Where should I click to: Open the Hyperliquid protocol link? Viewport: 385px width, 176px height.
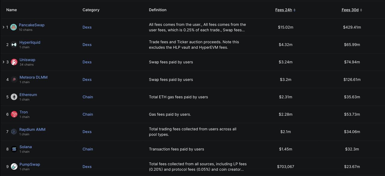click(x=30, y=42)
